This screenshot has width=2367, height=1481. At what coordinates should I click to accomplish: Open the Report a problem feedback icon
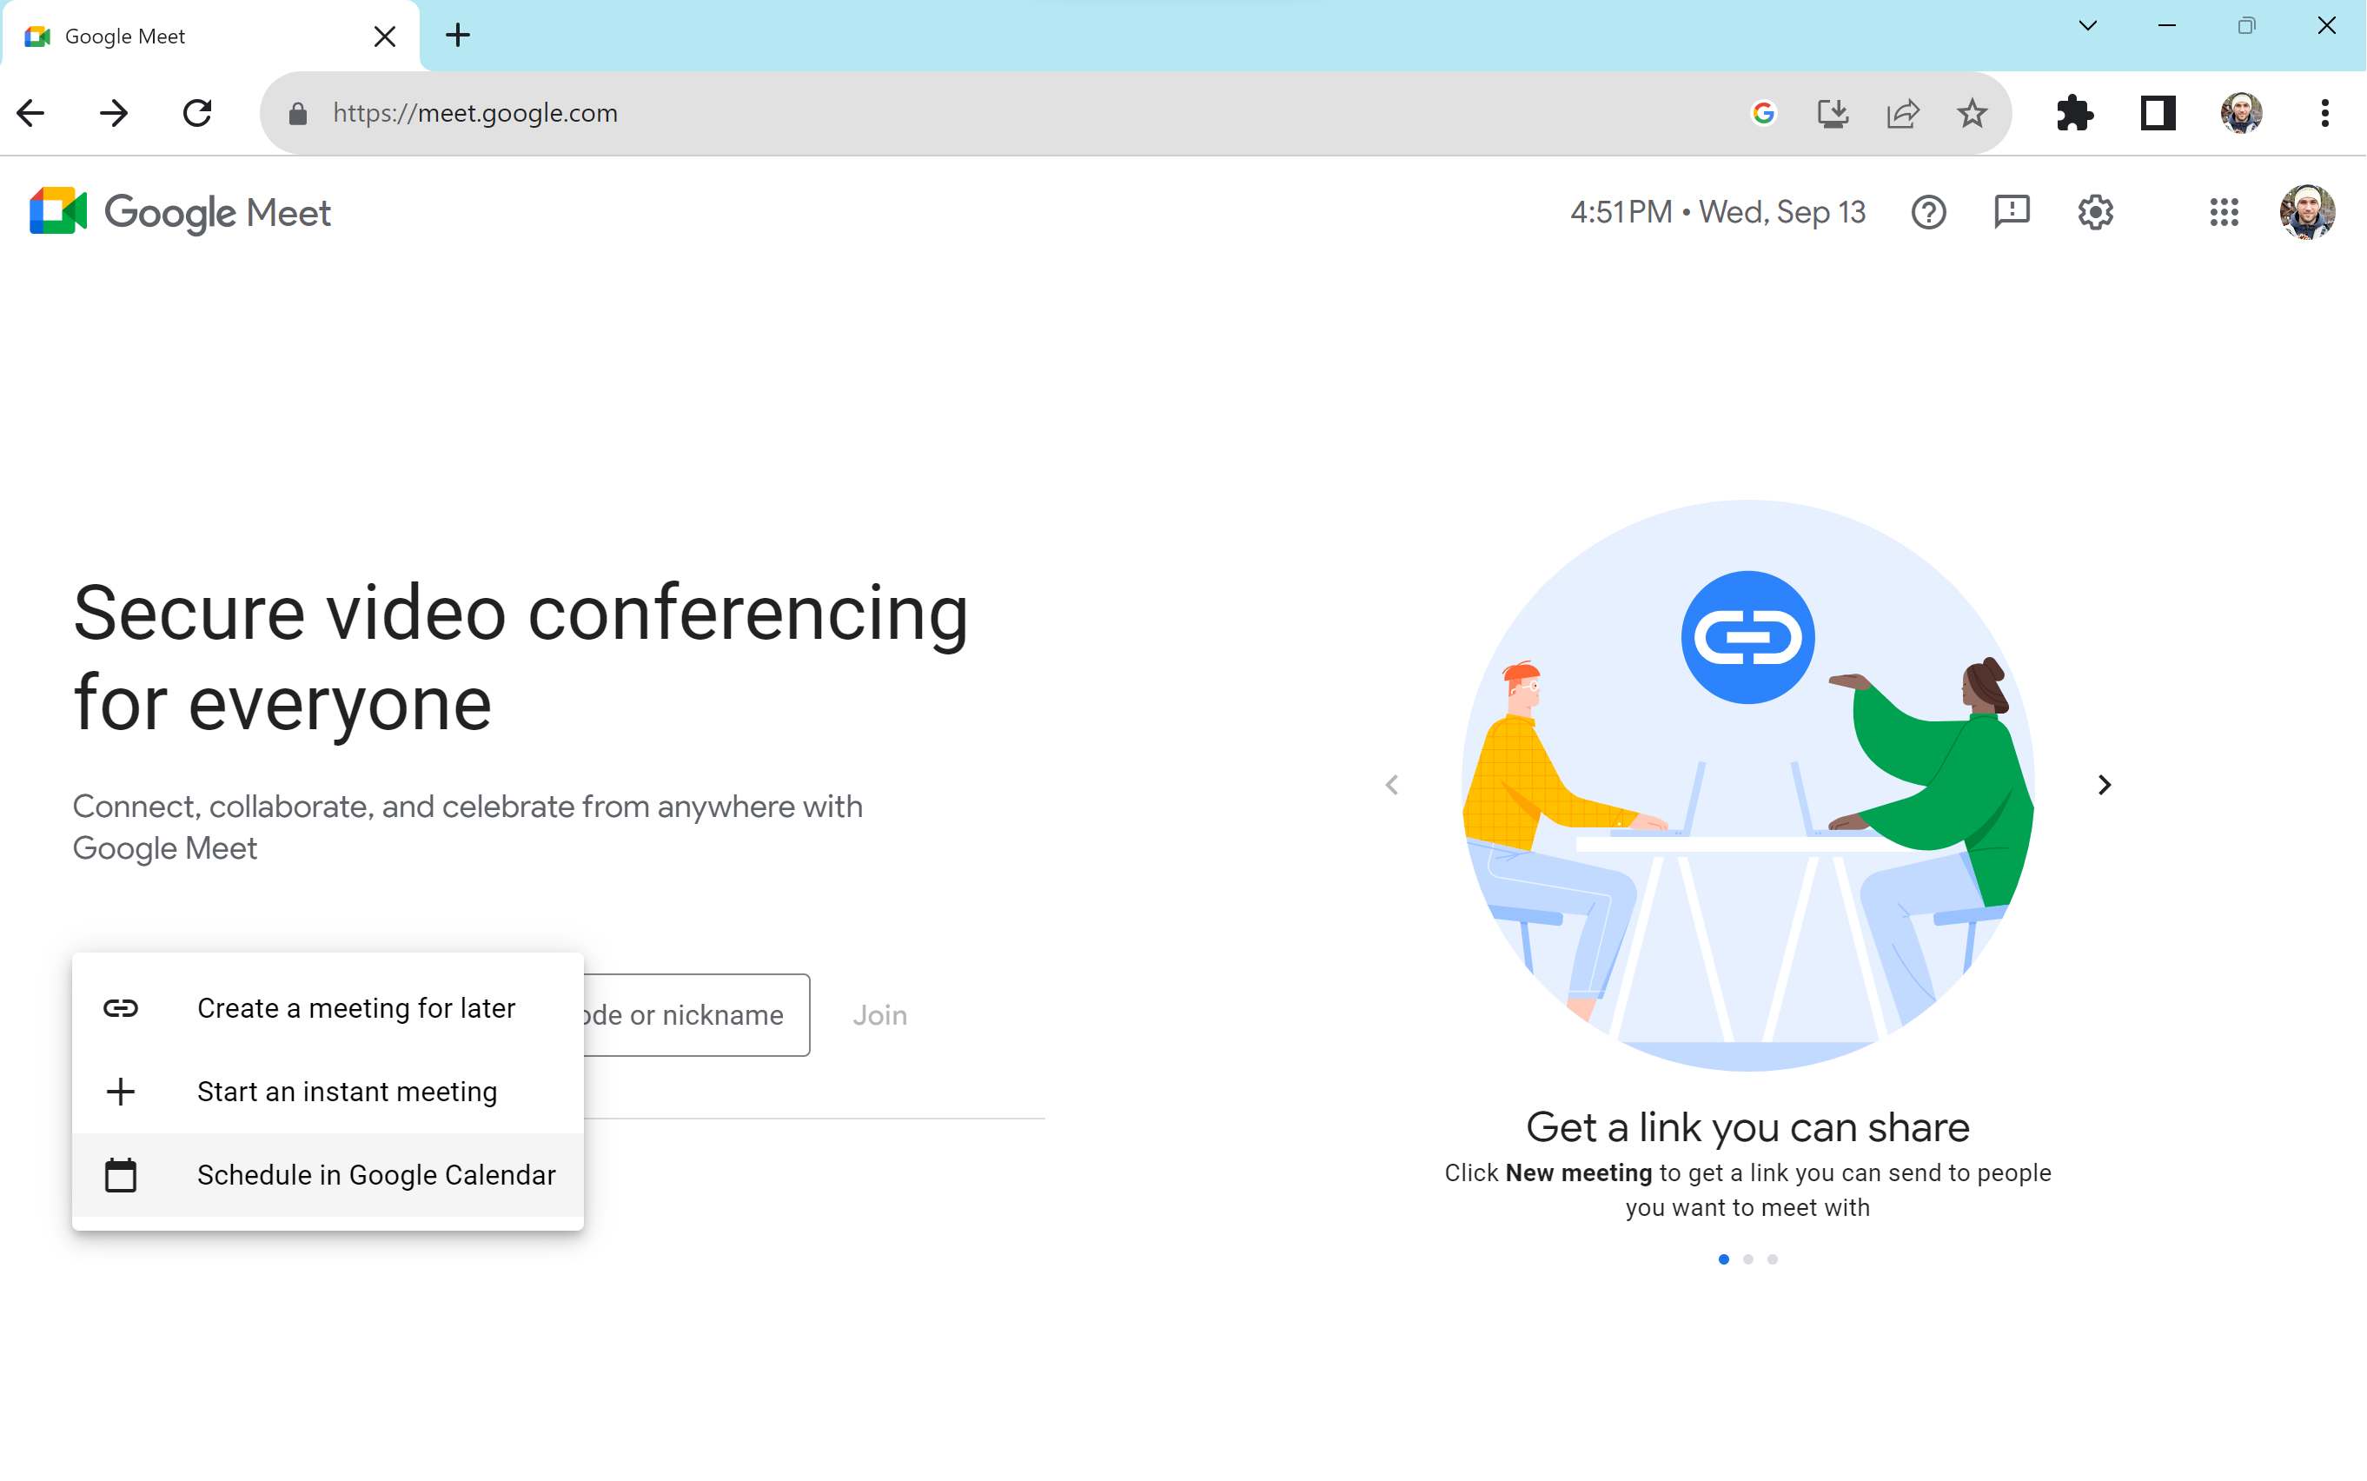pos(2012,211)
